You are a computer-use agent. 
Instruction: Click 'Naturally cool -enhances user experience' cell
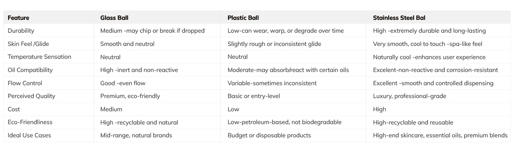coord(429,57)
